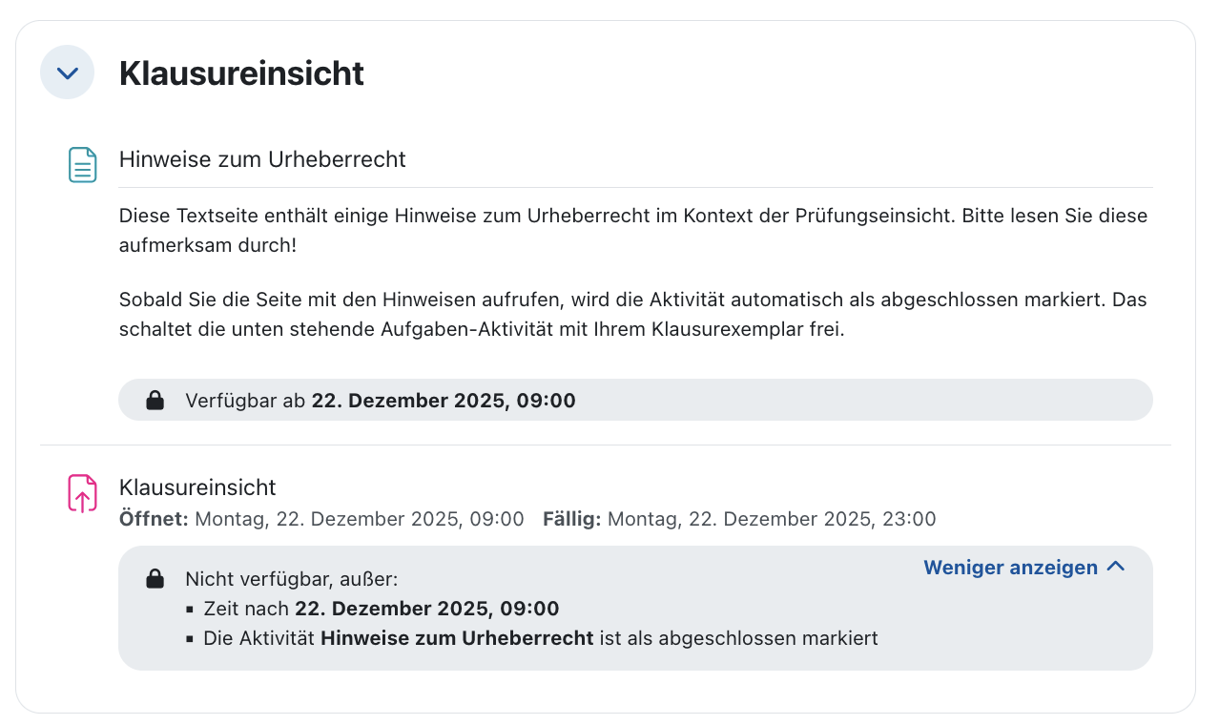Click the lock icon under Klausureinsicht assignment
The image size is (1219, 725).
155,578
